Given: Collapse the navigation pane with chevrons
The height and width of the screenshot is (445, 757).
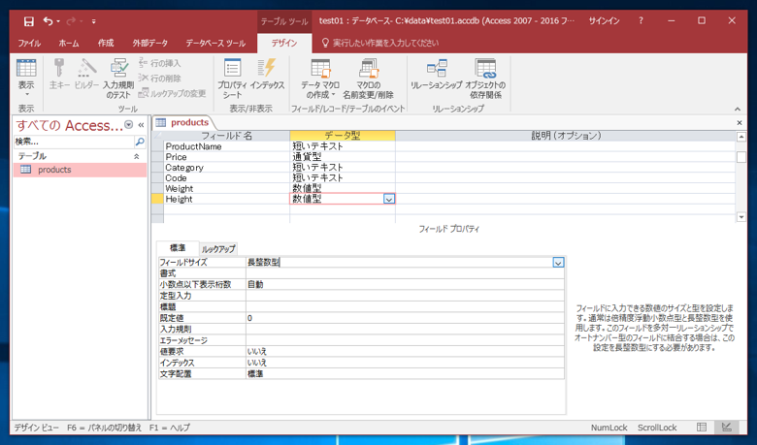Looking at the screenshot, I should tap(141, 125).
